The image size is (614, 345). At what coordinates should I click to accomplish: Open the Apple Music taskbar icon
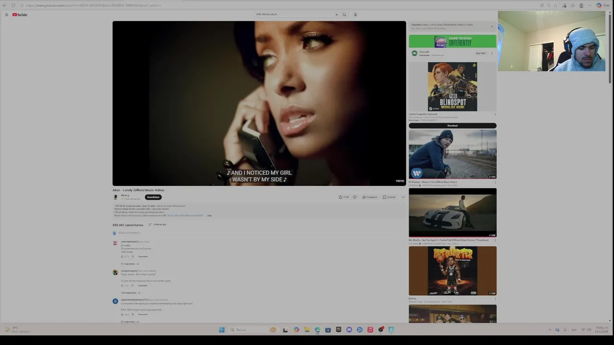click(370, 330)
